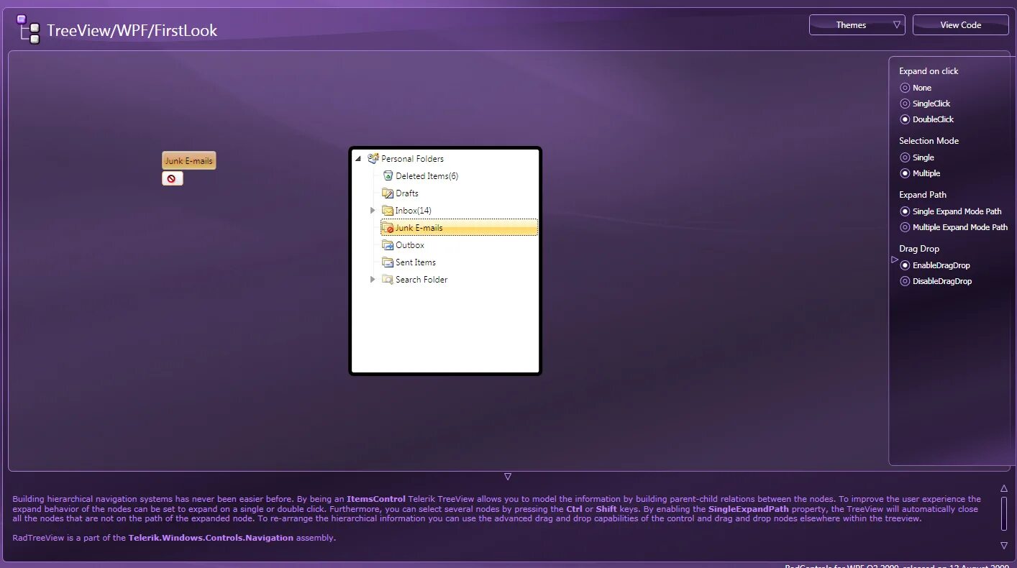The image size is (1017, 568).
Task: Click the Expand Path heading
Action: (923, 195)
